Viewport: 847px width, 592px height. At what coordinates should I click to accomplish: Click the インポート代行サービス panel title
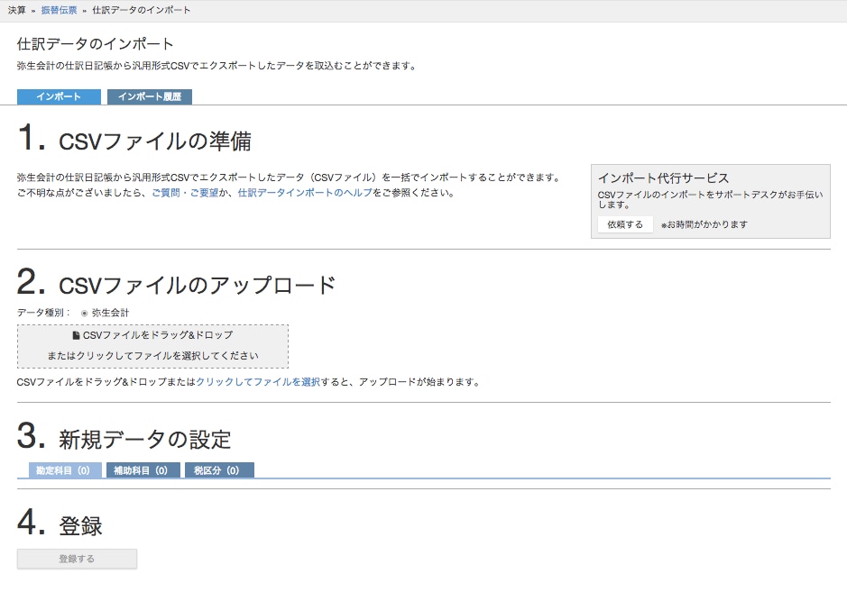click(x=663, y=178)
